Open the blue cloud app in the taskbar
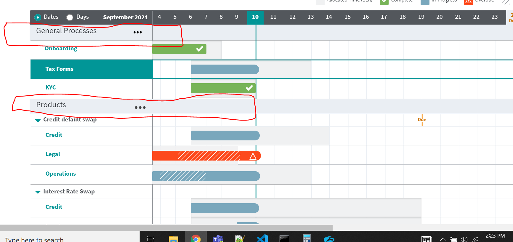 coord(329,239)
